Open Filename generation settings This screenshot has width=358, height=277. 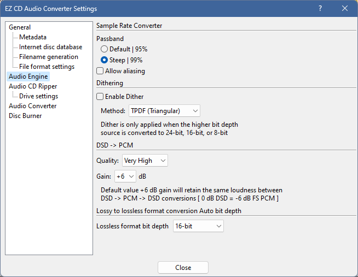49,57
